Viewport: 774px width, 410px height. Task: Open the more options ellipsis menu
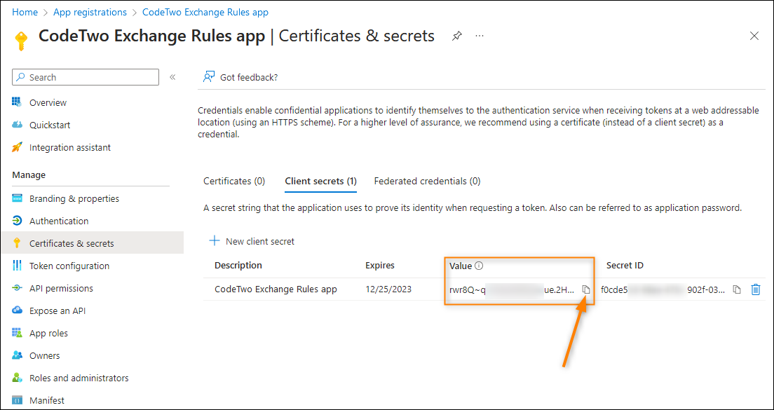click(x=480, y=36)
